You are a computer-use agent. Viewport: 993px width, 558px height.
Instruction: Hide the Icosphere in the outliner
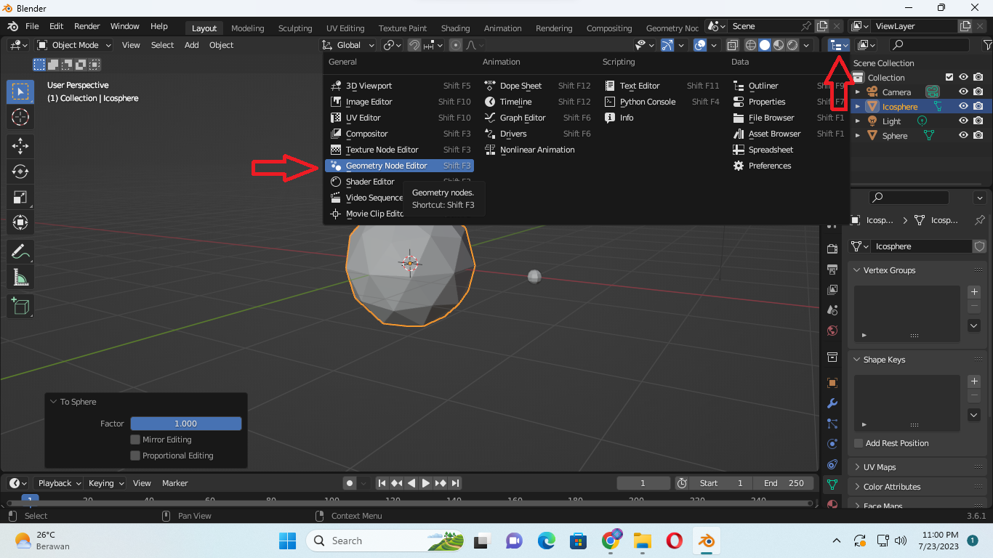pyautogui.click(x=963, y=107)
